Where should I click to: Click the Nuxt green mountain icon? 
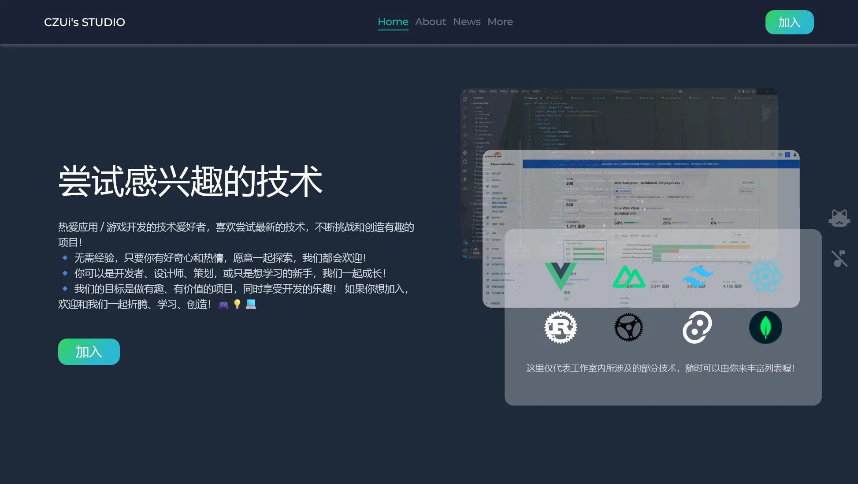pyautogui.click(x=629, y=276)
